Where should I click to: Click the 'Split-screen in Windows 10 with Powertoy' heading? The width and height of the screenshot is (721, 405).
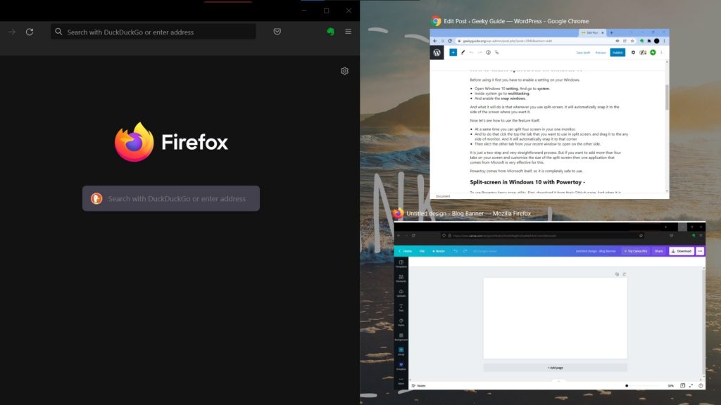527,182
